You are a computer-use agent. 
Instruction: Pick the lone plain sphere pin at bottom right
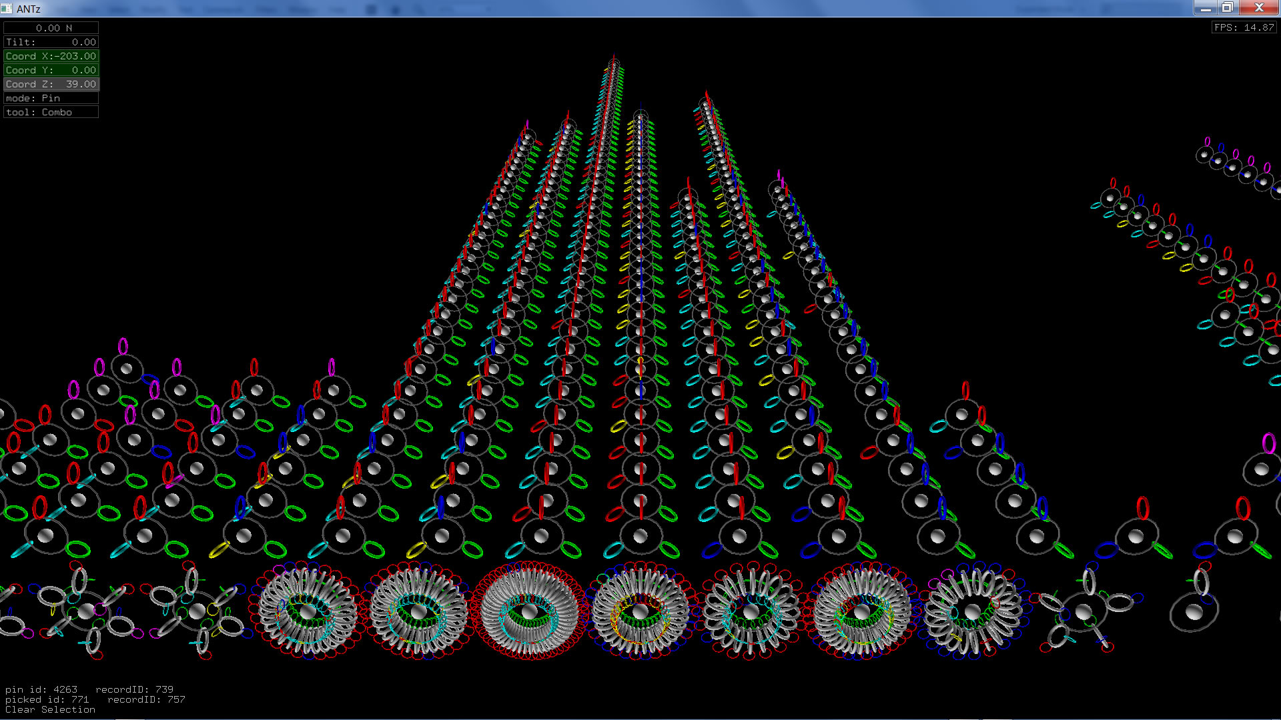pyautogui.click(x=1194, y=611)
